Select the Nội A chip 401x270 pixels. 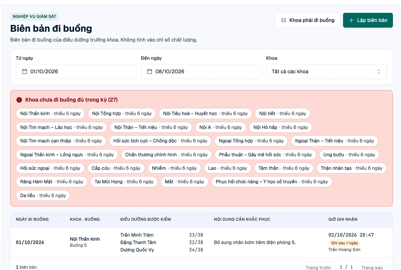point(221,127)
